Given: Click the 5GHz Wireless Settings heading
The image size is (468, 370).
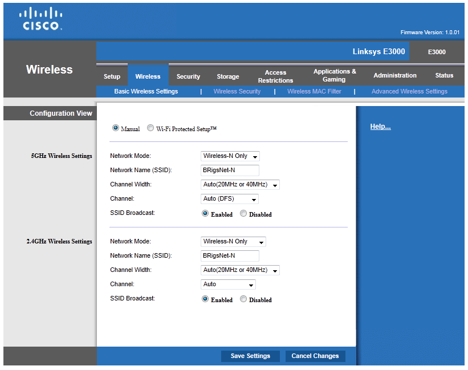Looking at the screenshot, I should [x=62, y=156].
